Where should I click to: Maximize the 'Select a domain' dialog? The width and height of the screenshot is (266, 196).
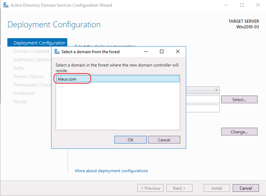162,51
